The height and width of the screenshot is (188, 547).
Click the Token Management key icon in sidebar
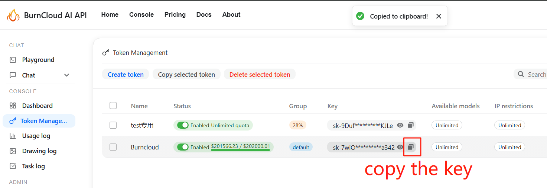[13, 121]
